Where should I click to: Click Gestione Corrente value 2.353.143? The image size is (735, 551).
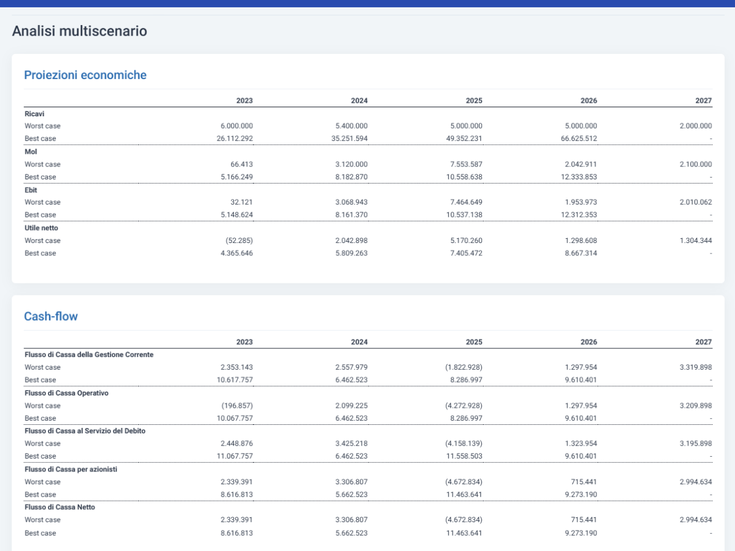(236, 367)
